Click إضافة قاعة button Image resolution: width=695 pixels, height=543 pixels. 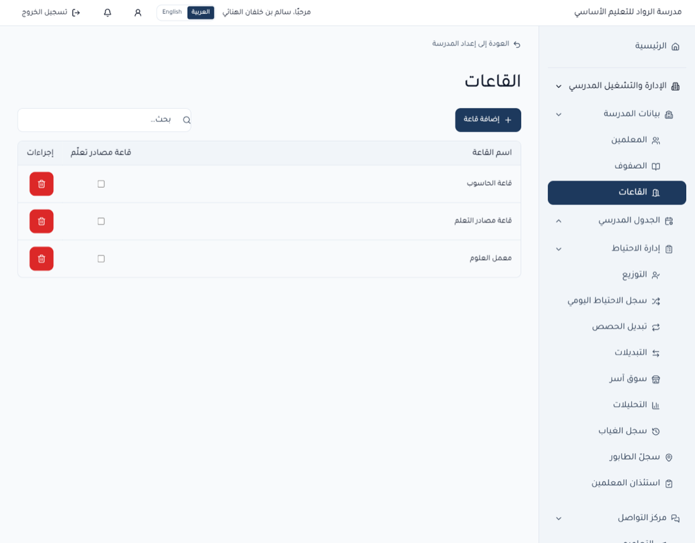(488, 119)
